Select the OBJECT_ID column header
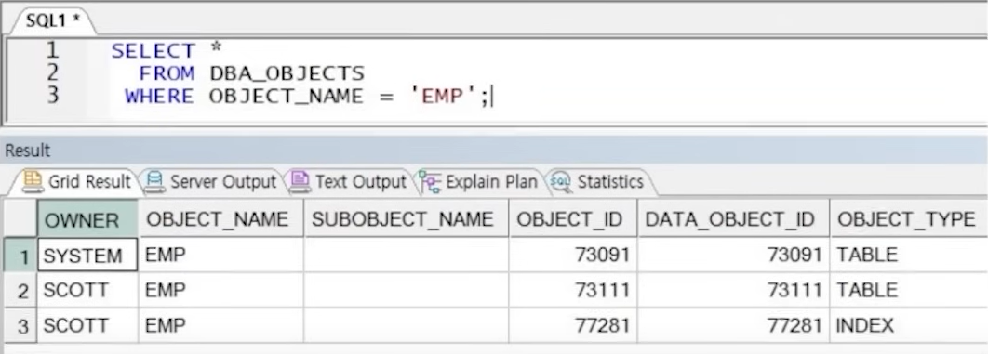 coord(573,219)
